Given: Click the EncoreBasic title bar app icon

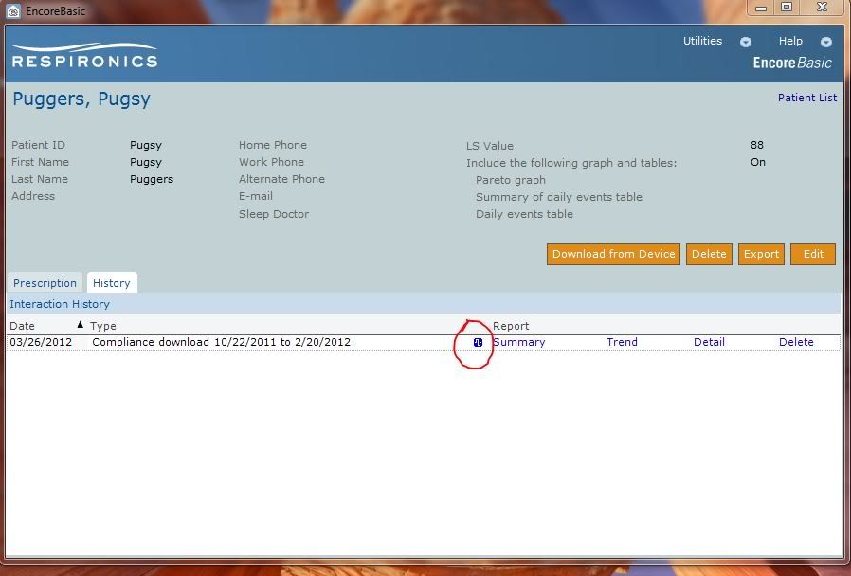Looking at the screenshot, I should click(x=13, y=11).
